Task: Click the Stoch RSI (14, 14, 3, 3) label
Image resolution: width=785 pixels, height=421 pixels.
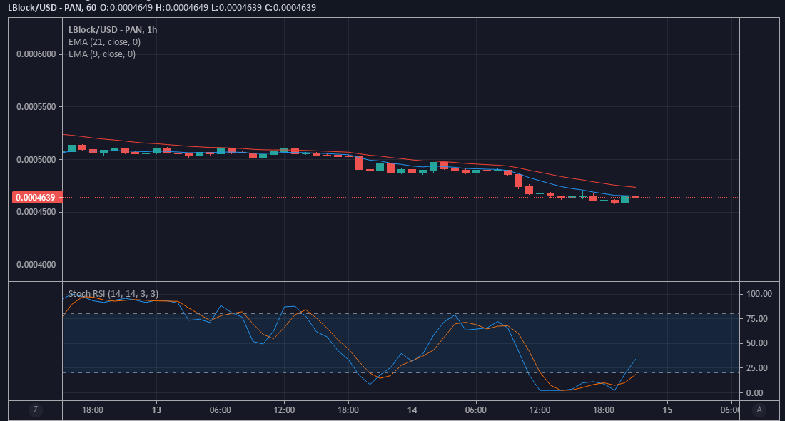Action: coord(113,294)
